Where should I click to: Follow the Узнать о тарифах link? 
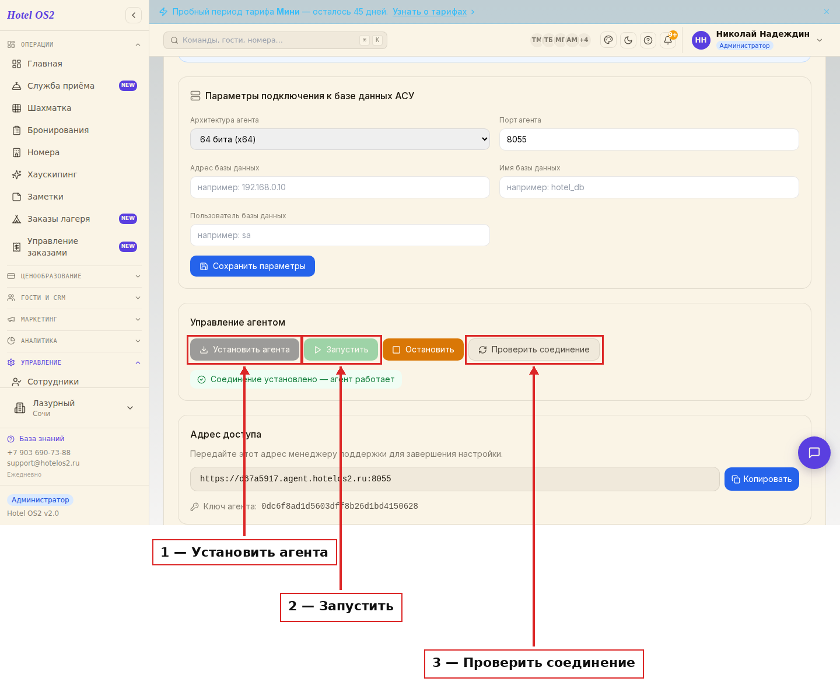[430, 12]
